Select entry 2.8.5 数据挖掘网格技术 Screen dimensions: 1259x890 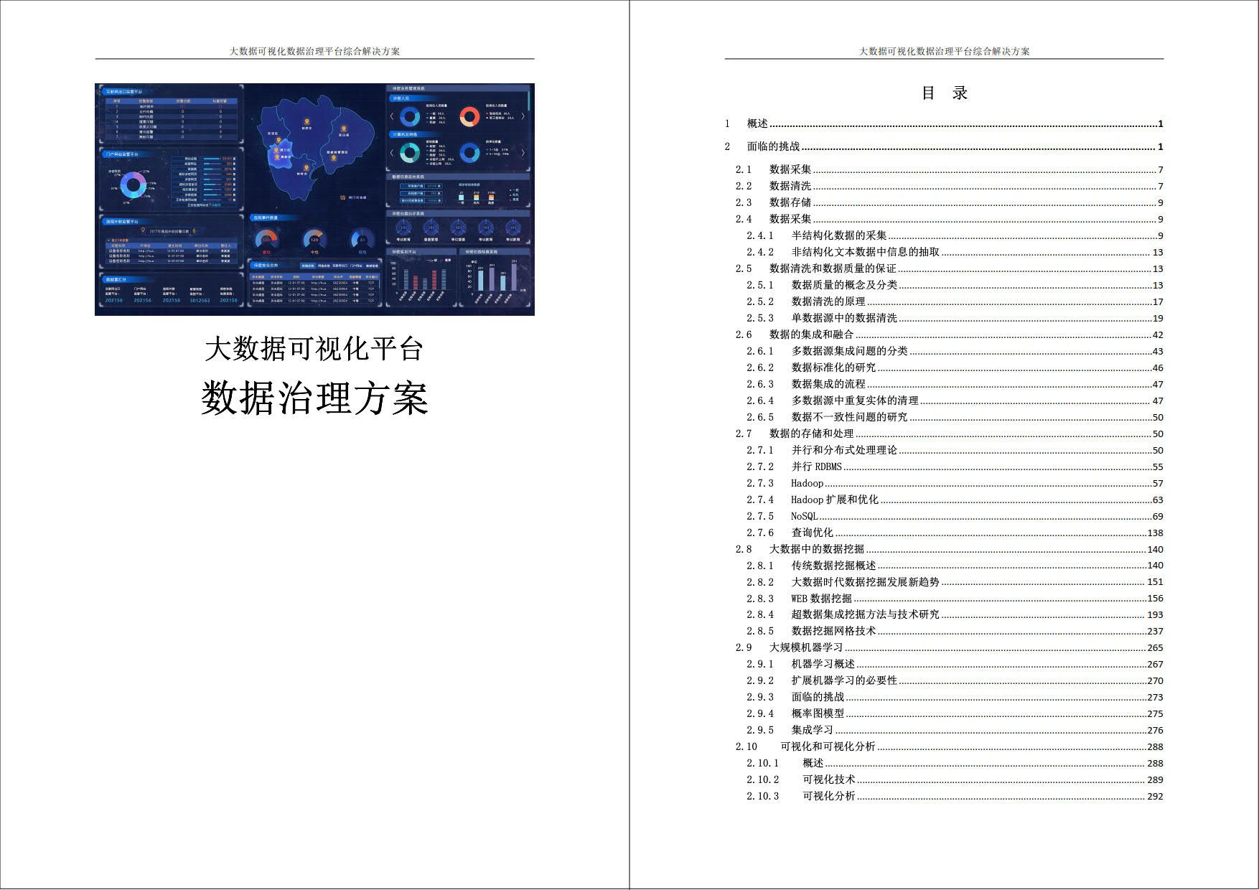pos(955,631)
